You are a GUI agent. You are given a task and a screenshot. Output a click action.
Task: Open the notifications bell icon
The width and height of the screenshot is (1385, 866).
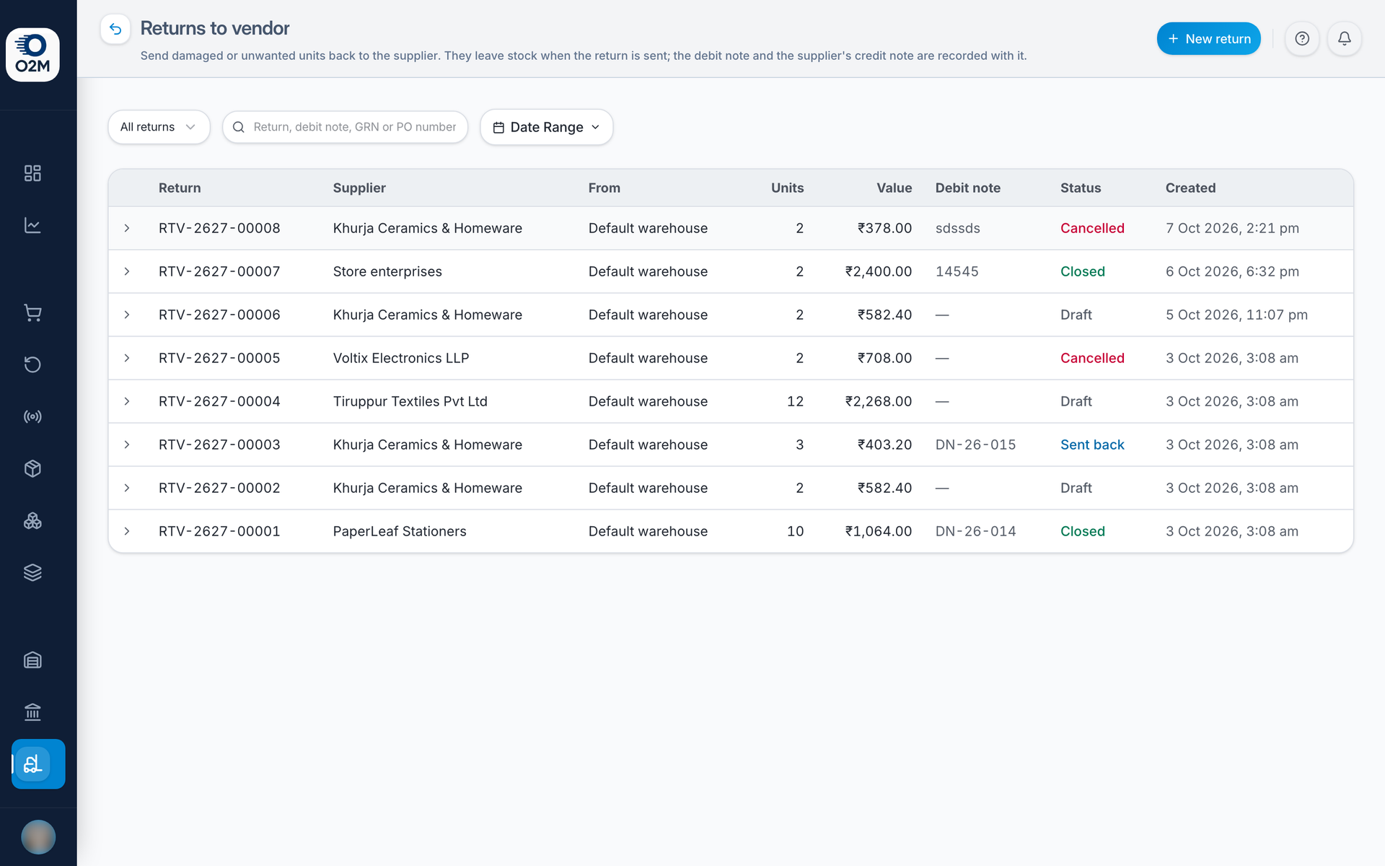click(x=1345, y=38)
